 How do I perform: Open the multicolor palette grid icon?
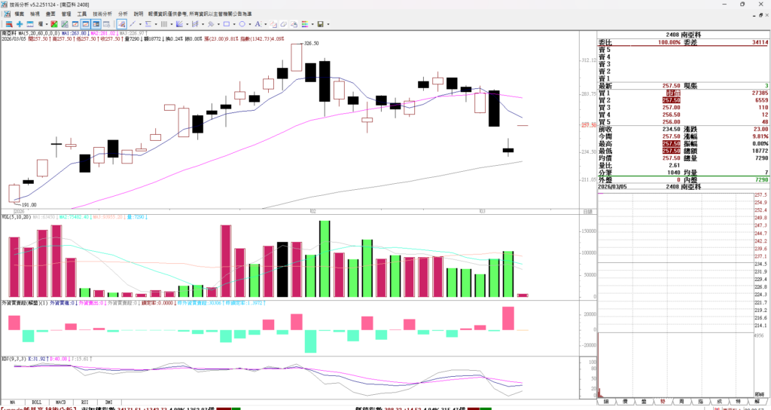click(x=305, y=24)
